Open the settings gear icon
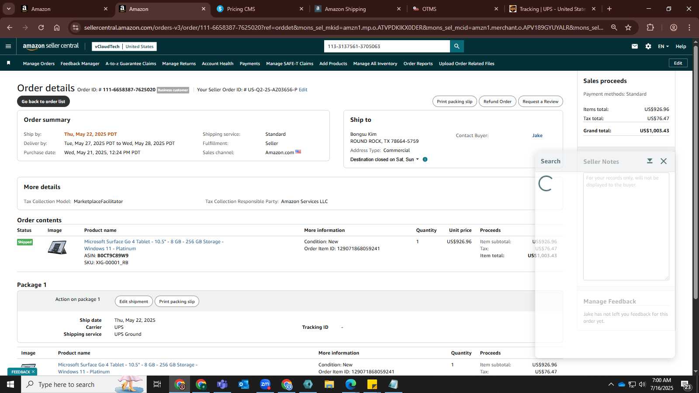 tap(648, 46)
